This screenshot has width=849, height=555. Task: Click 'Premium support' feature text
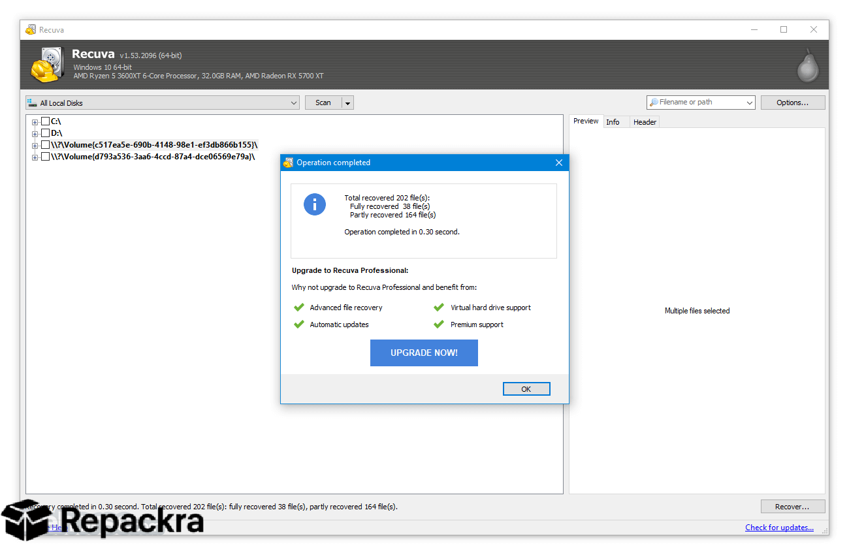477,325
